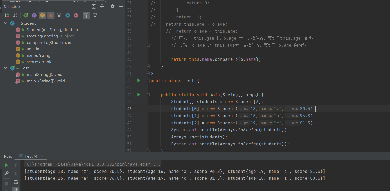Screen dimensions: 390x191
Task: Run class Test from gutter arrow
Action: coord(139,81)
